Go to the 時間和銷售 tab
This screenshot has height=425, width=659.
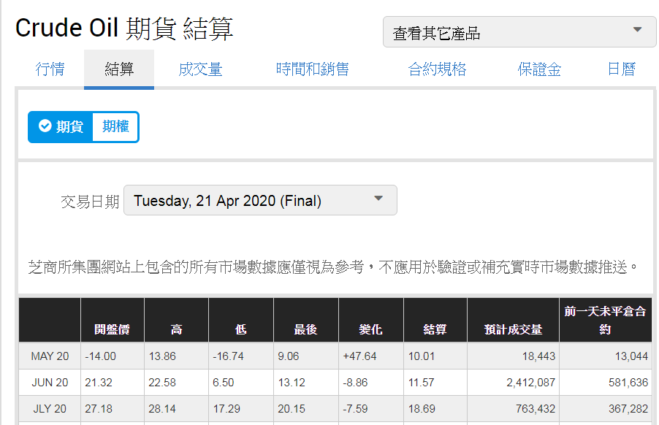pos(312,69)
